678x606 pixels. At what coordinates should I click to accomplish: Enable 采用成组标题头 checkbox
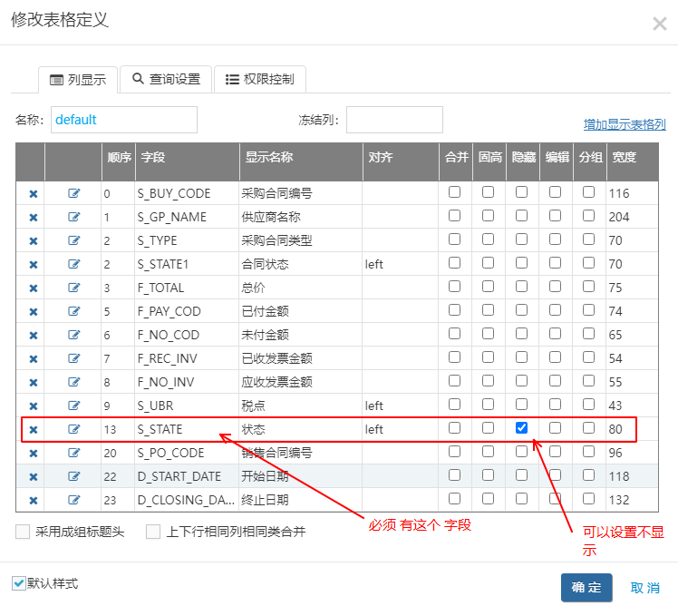23,532
